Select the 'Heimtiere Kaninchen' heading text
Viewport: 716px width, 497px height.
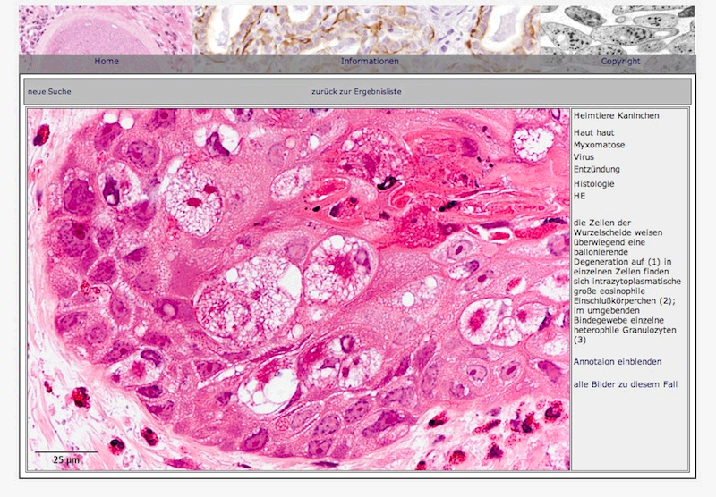click(616, 116)
